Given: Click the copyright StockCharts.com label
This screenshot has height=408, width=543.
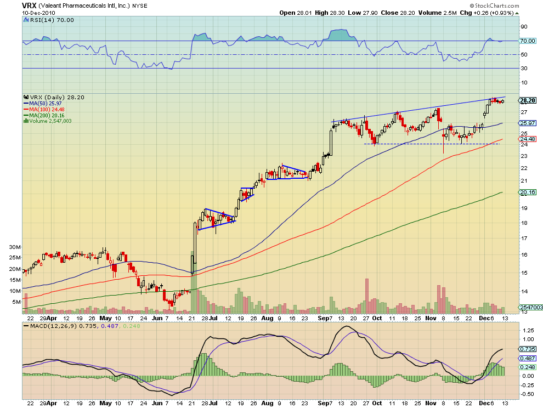Looking at the screenshot, I should 495,5.
